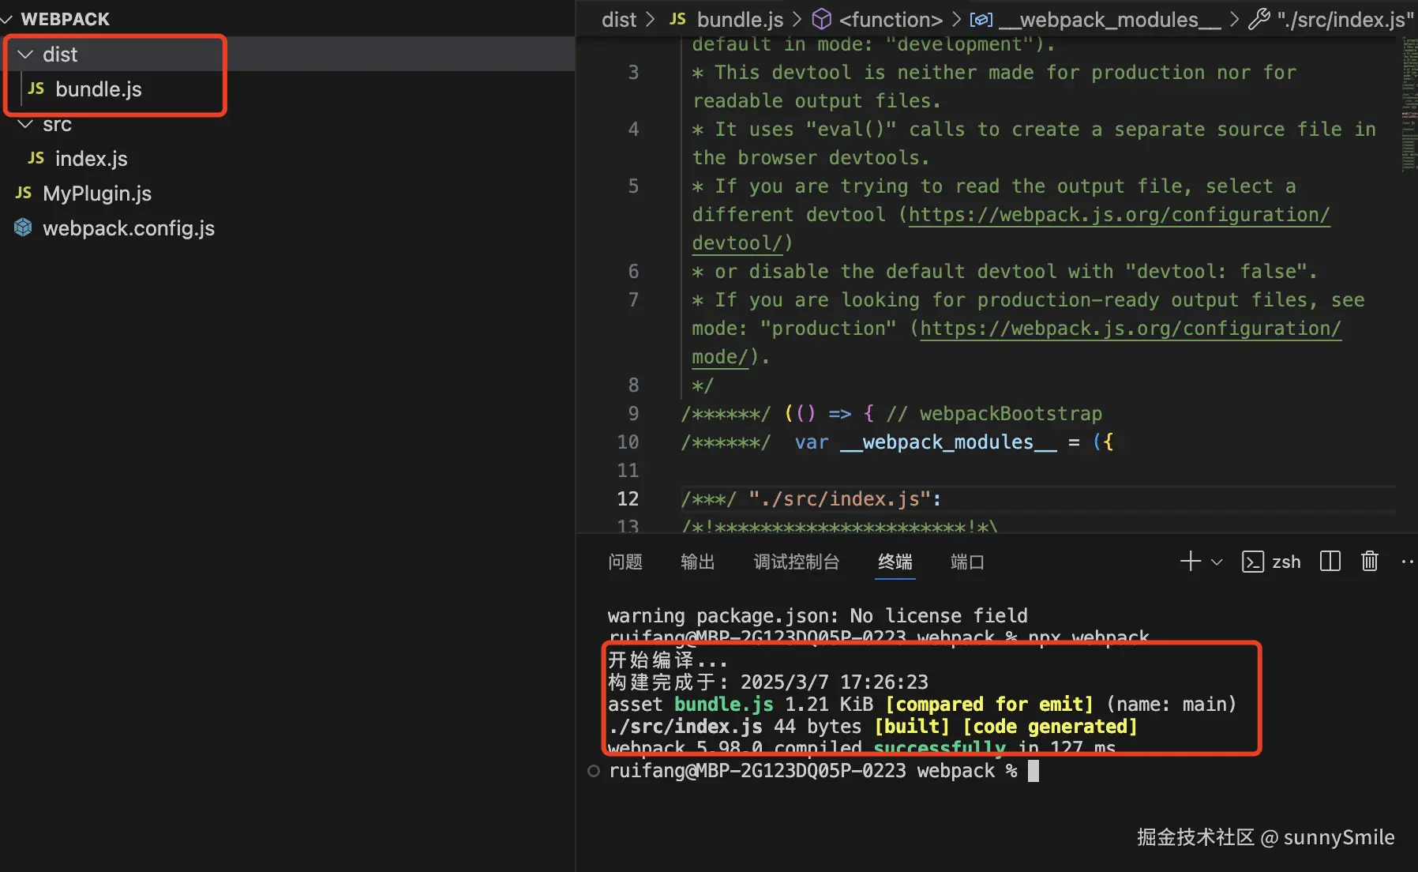Image resolution: width=1418 pixels, height=872 pixels.
Task: Click the bundle.js breadcrumb segment
Action: [740, 20]
